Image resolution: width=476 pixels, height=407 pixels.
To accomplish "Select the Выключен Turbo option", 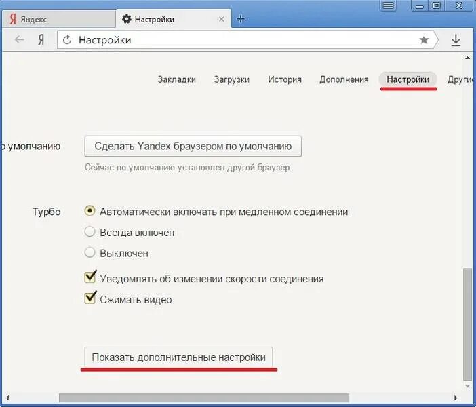I will [90, 252].
